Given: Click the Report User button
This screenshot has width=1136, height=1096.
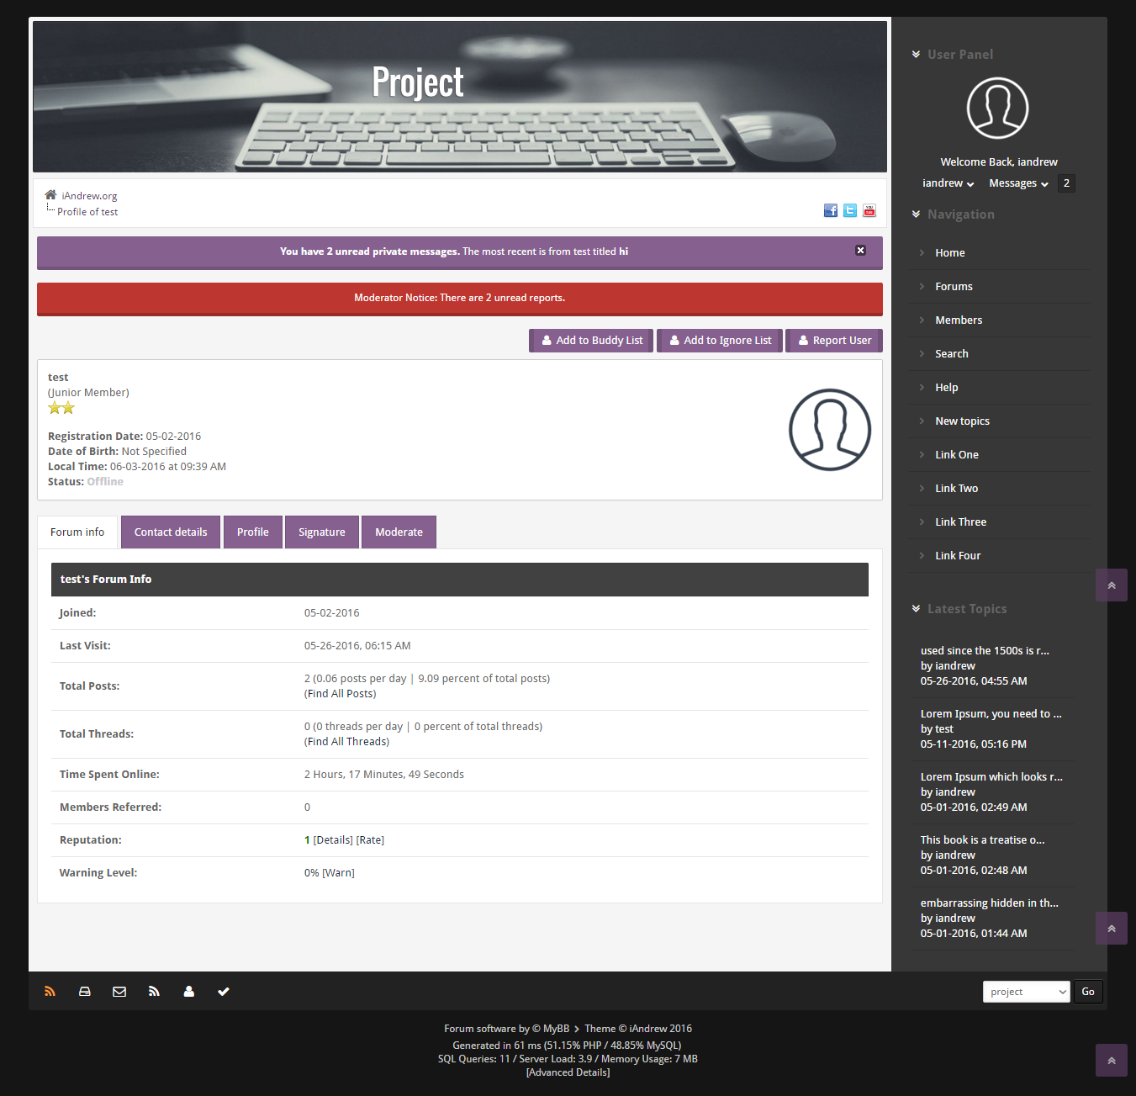Looking at the screenshot, I should tap(833, 341).
